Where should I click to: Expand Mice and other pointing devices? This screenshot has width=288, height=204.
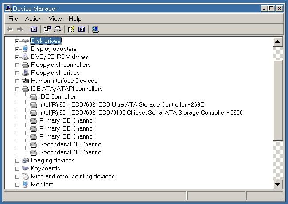pos(17,177)
